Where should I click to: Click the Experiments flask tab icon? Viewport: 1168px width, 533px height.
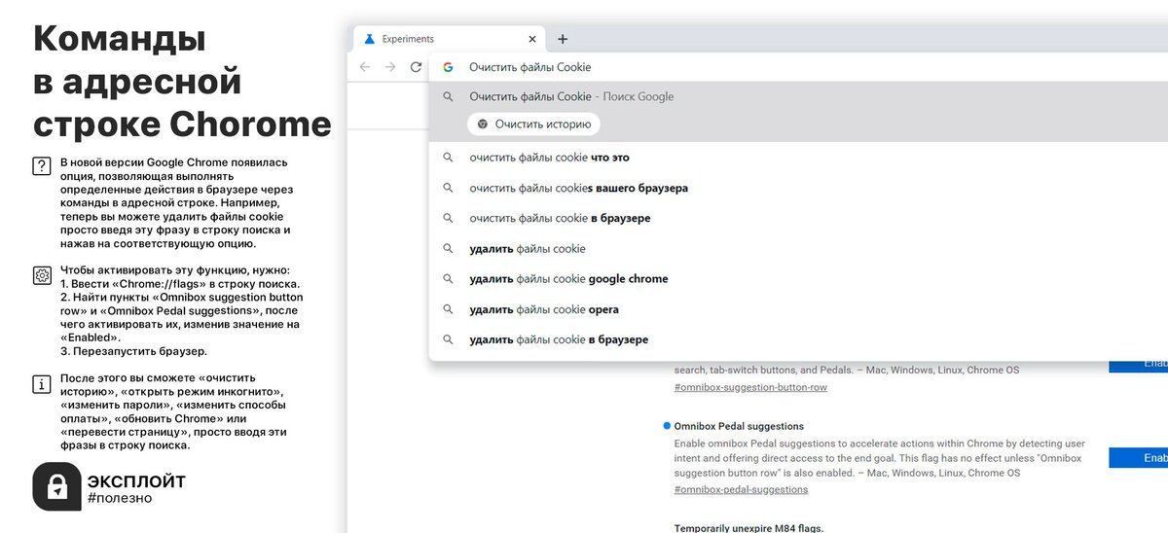(369, 39)
